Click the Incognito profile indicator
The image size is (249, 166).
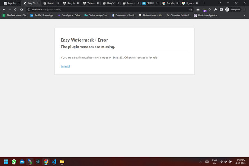click(x=233, y=9)
